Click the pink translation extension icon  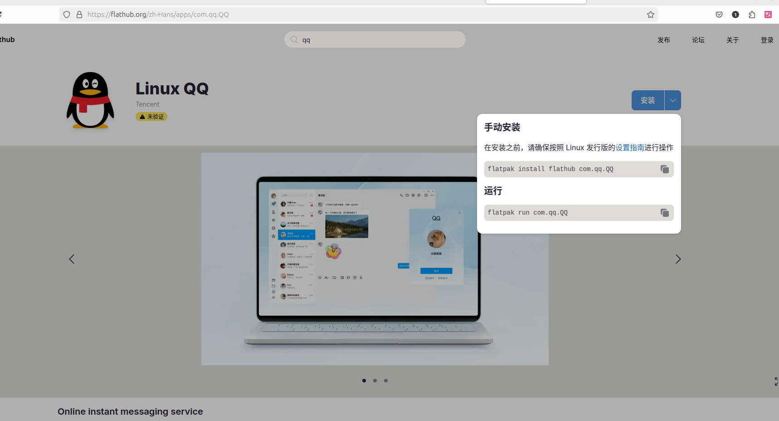[768, 15]
